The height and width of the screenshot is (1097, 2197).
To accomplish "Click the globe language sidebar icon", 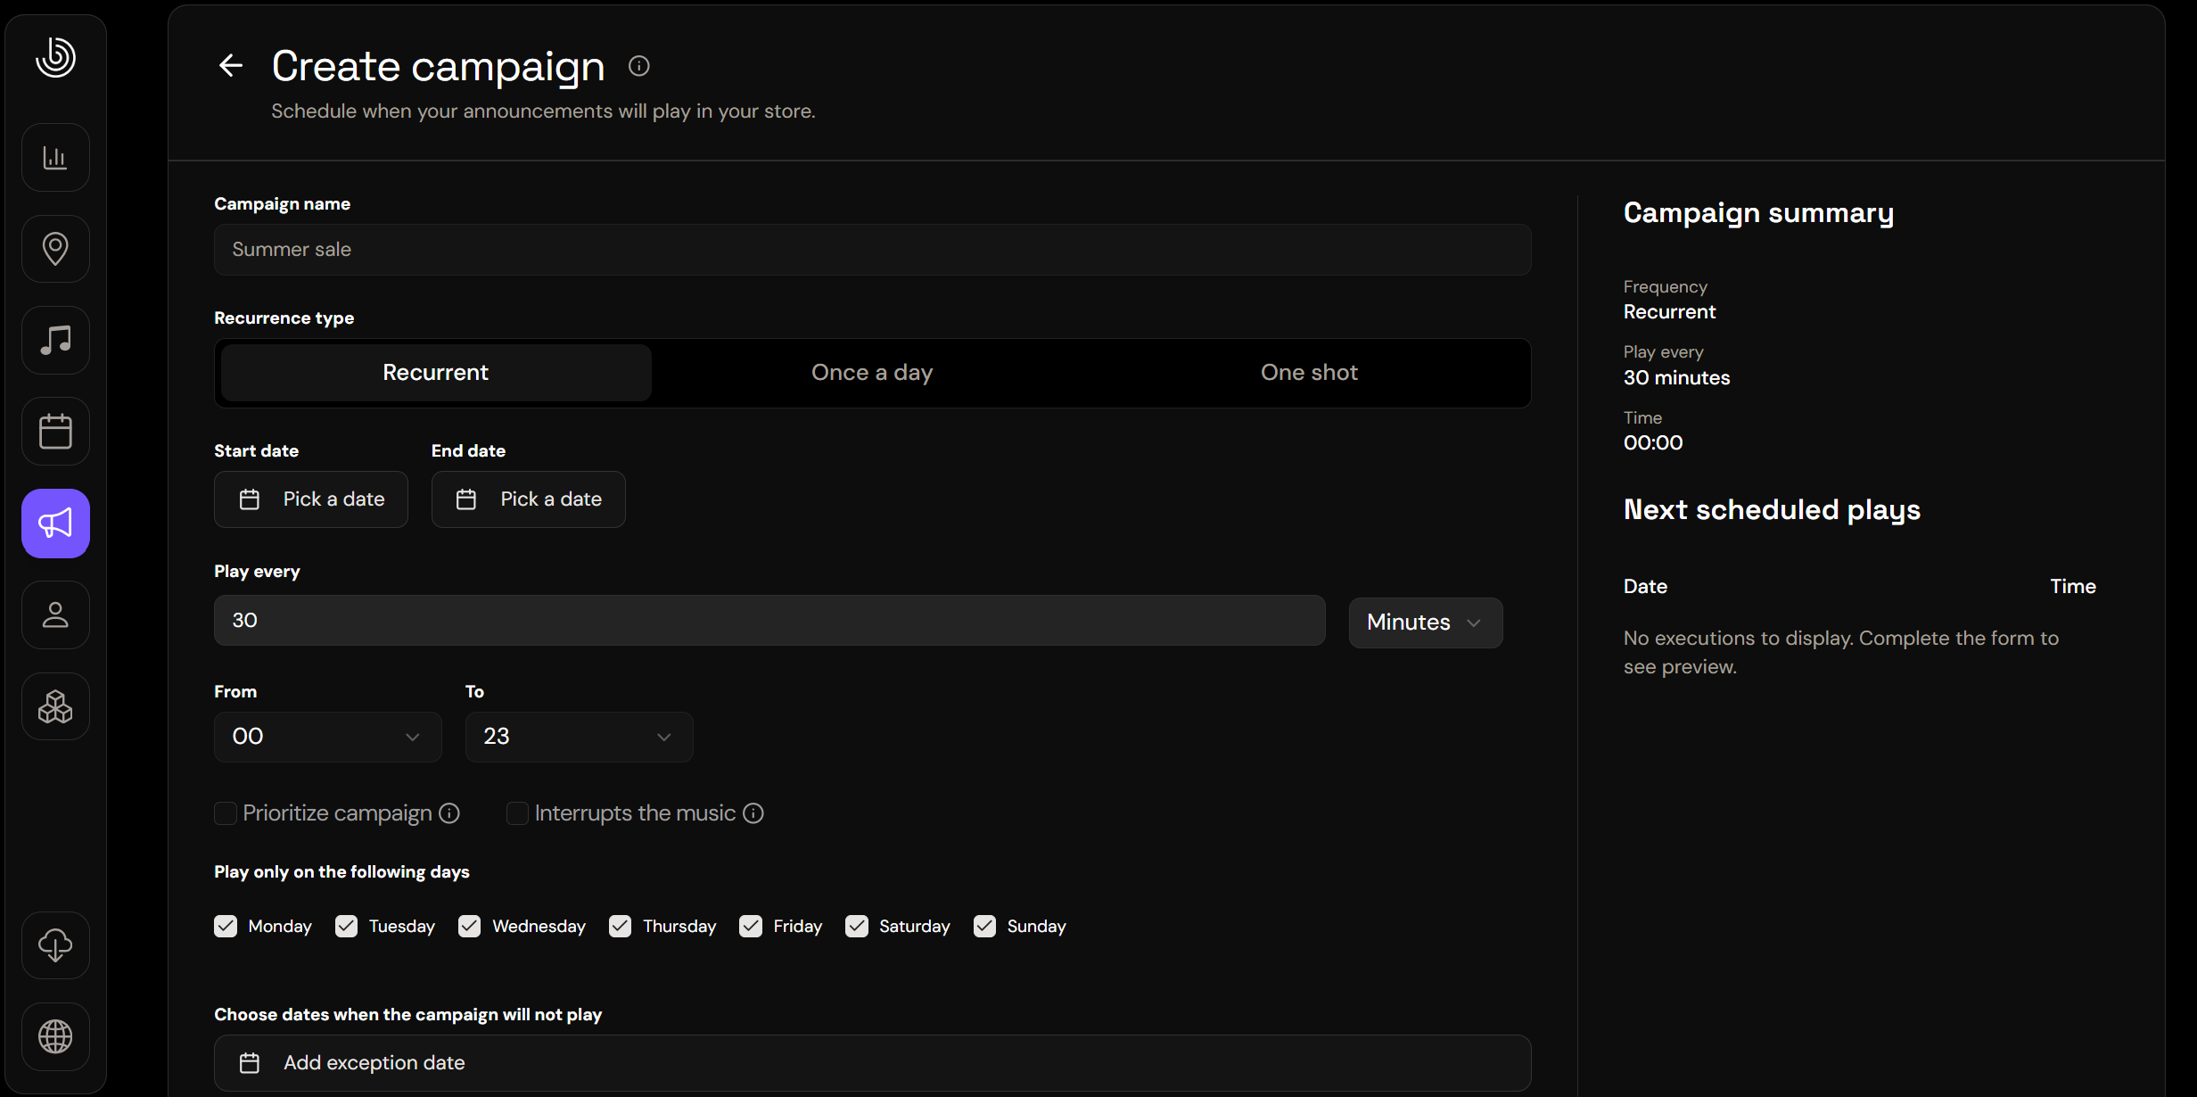I will [55, 1036].
